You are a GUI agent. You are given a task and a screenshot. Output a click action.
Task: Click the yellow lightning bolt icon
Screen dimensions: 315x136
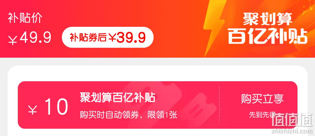(214, 28)
